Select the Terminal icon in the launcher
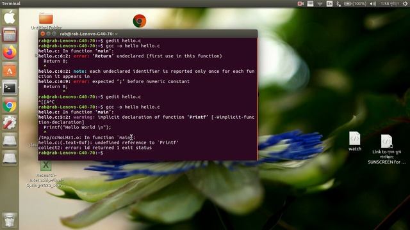The width and height of the screenshot is (410, 230). point(10,88)
